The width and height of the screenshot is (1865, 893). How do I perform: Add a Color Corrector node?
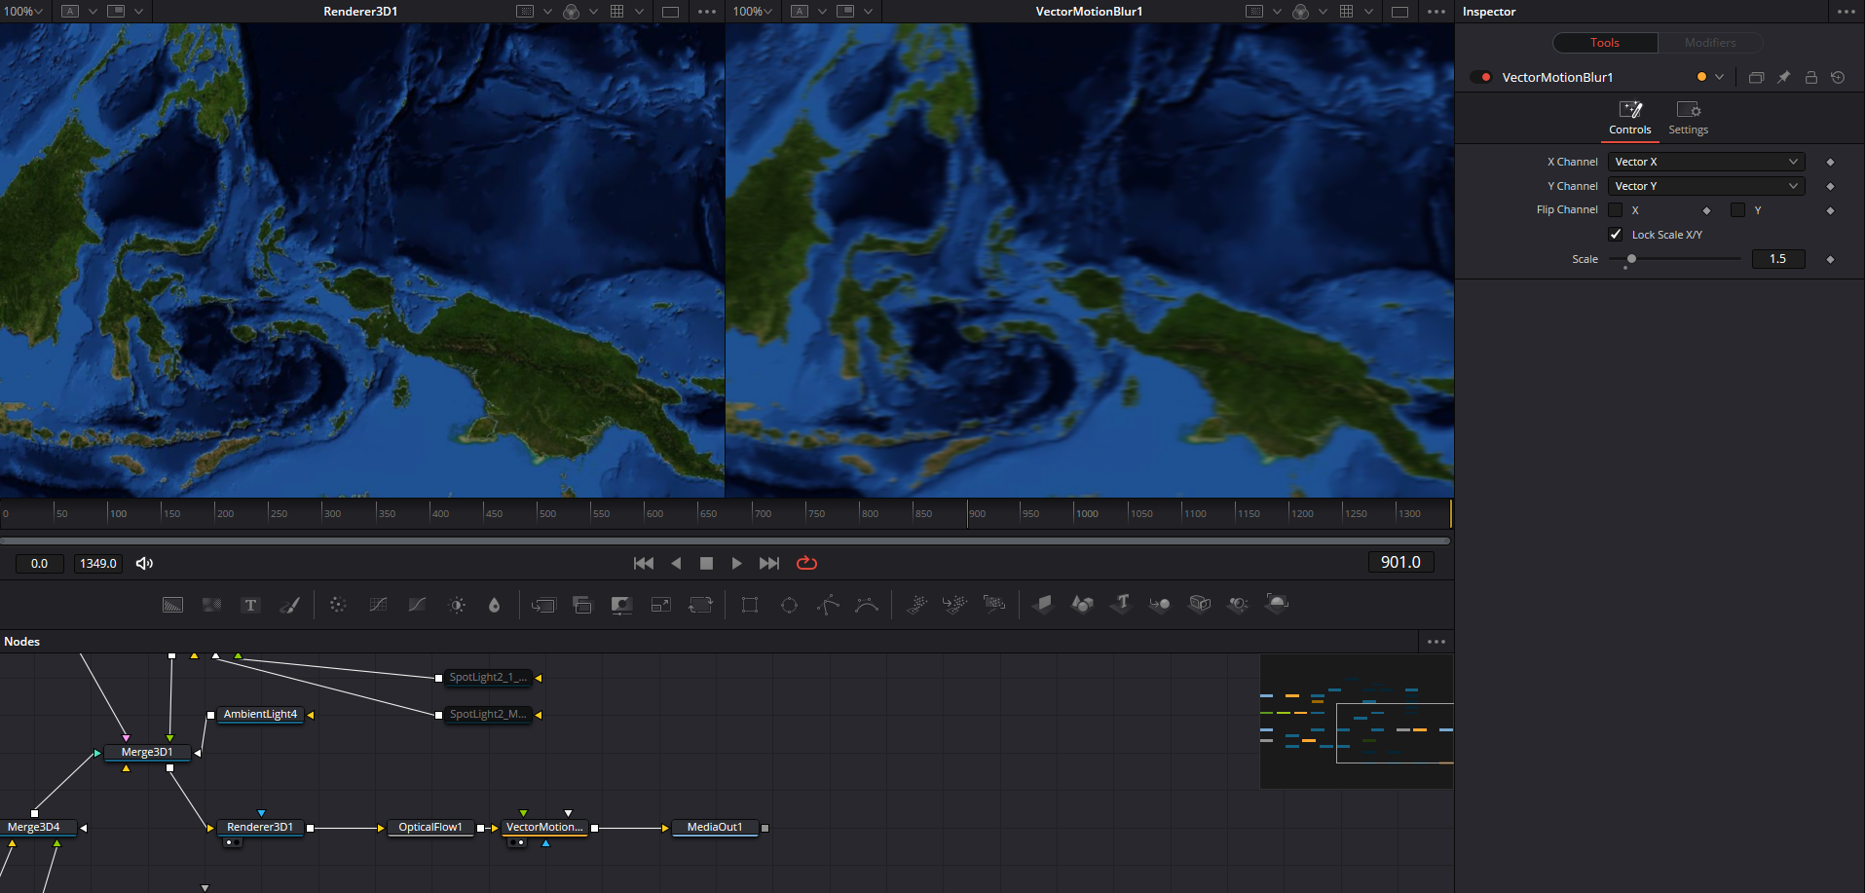338,605
